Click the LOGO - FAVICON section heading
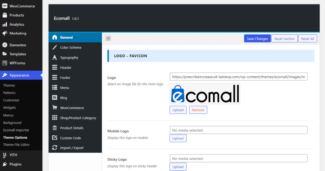 point(130,56)
